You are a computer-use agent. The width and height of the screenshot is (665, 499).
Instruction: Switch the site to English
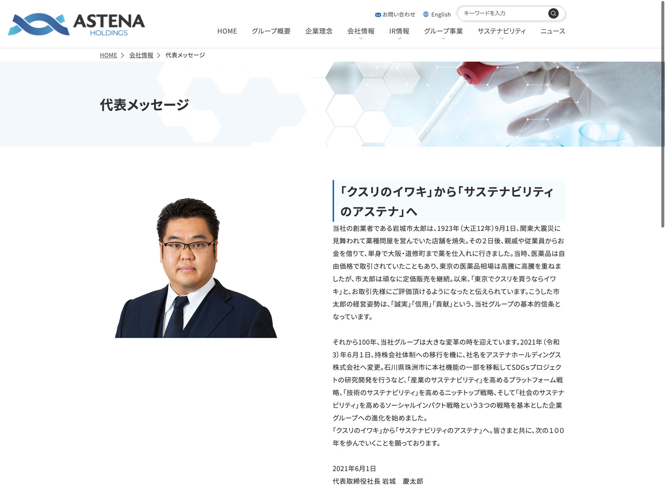tap(441, 15)
